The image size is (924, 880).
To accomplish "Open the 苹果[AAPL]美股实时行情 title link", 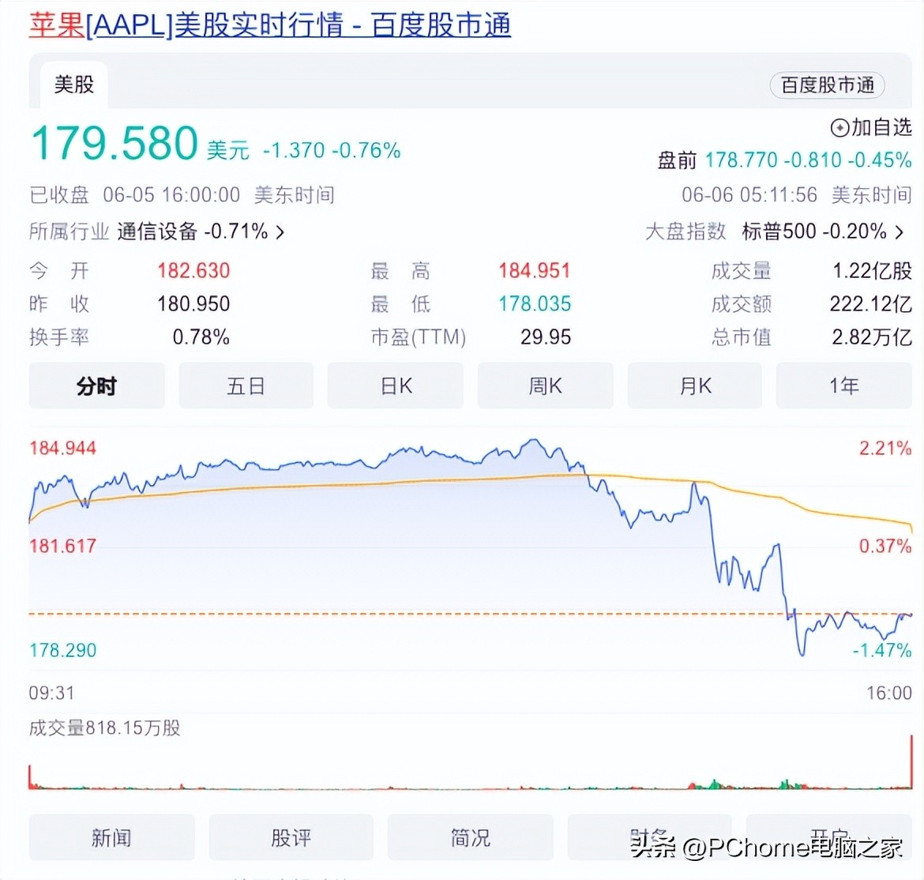I will point(270,25).
